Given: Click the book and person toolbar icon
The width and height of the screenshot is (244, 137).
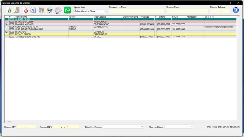Looking at the screenshot, I should [x=41, y=10].
